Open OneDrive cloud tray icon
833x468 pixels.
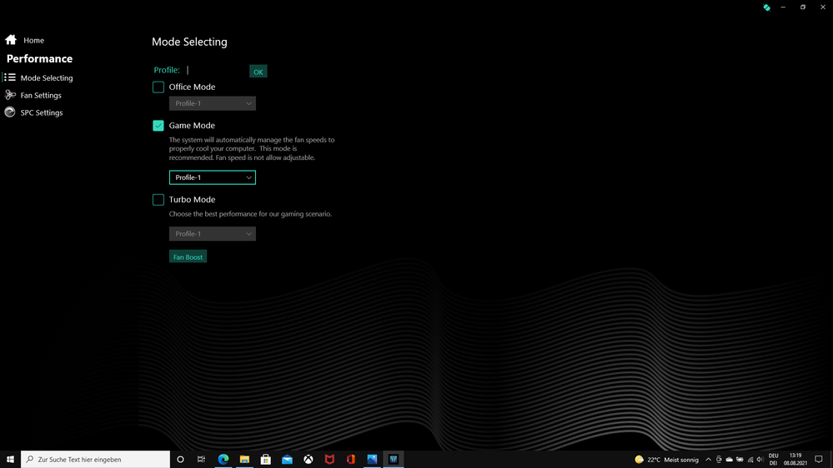[730, 460]
